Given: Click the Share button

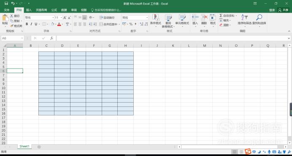Looking at the screenshot, I should tap(283, 10).
